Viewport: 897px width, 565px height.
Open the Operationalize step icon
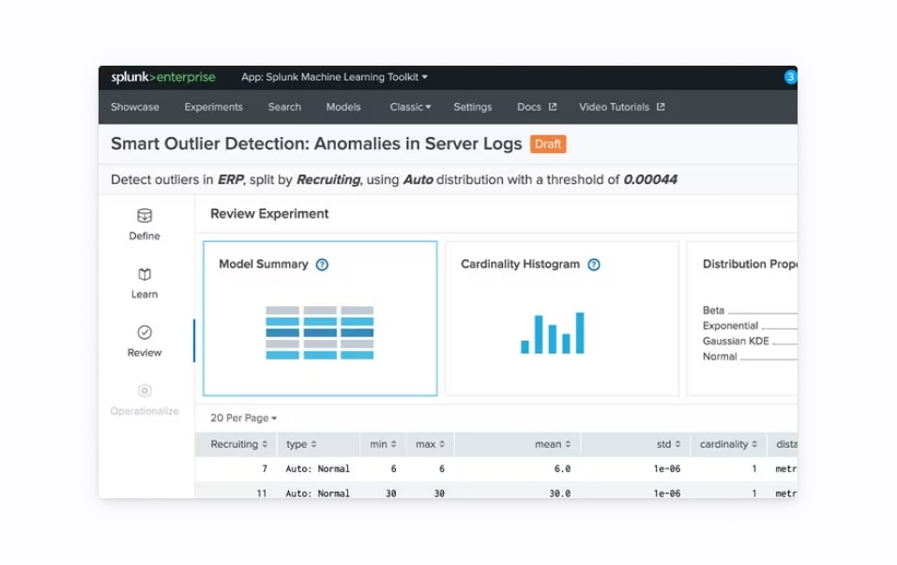144,390
